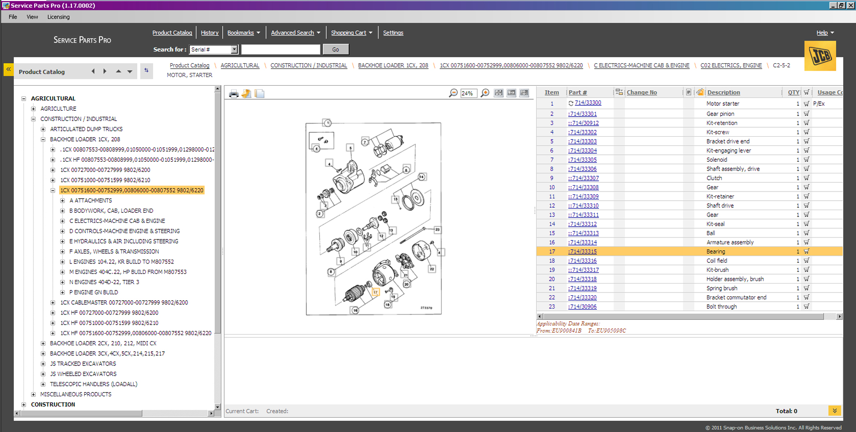Open the View menu
Screen dimensions: 856x432
pyautogui.click(x=32, y=17)
